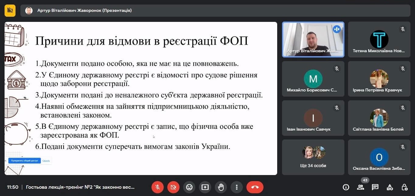Select the 'Ще 34 особи' tile
The width and height of the screenshot is (415, 196).
[x=313, y=157]
